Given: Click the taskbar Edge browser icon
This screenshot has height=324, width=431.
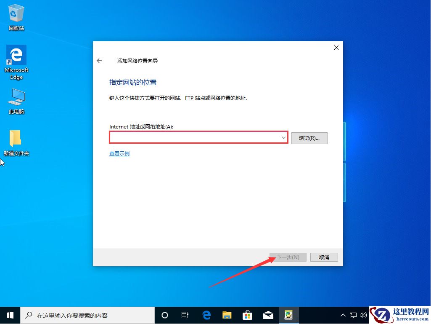Looking at the screenshot, I should click(206, 315).
